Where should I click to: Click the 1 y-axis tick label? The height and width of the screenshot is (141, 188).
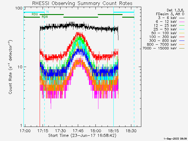[21, 125]
